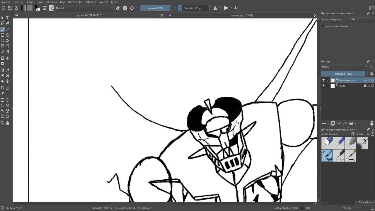Toggle wrap-around mode icon
The image size is (375, 211).
[236, 8]
